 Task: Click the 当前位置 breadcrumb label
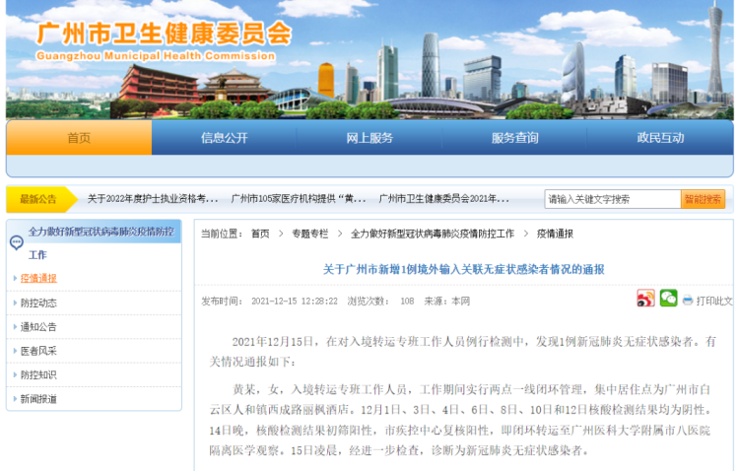click(222, 234)
